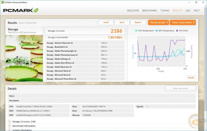Click the Description field in Details
The image size is (207, 131).
tap(108, 100)
